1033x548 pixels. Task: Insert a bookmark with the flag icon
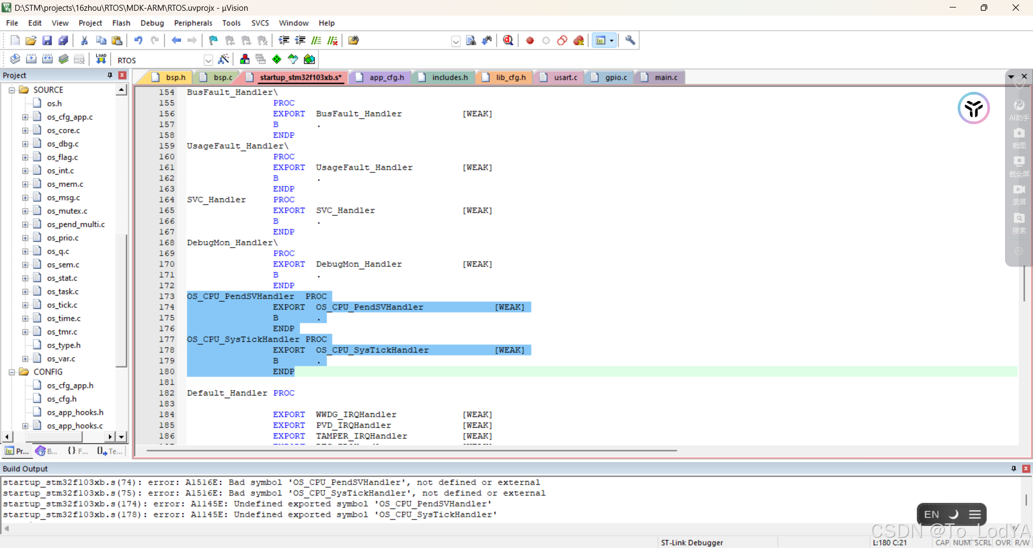coord(214,40)
